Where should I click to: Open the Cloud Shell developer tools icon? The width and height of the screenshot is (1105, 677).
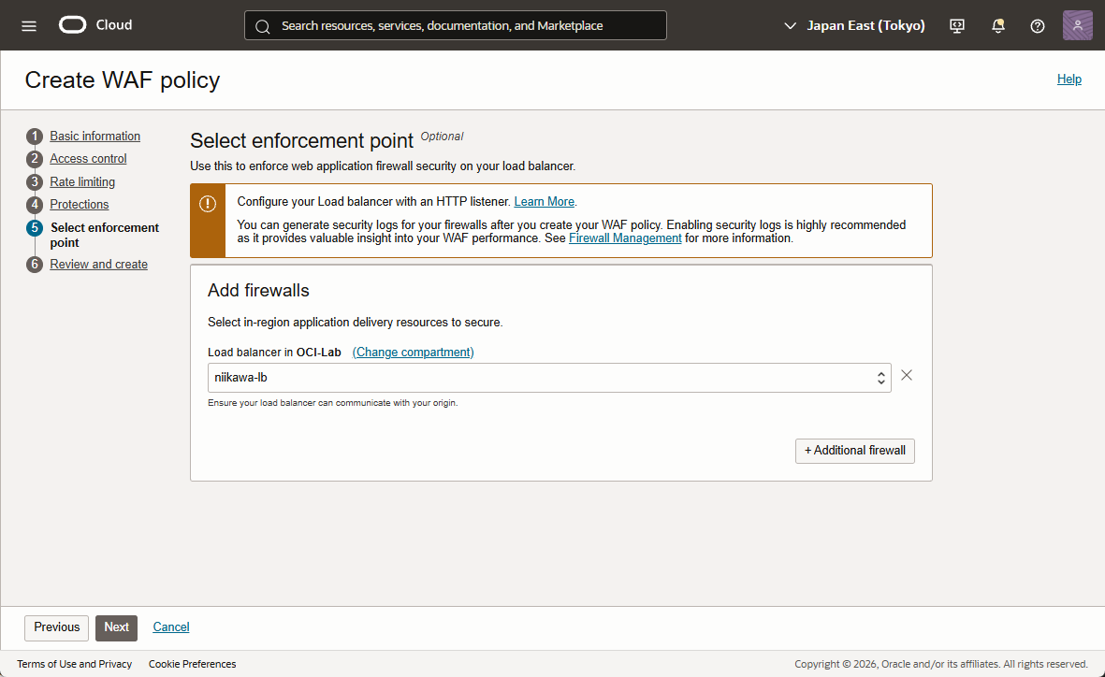pyautogui.click(x=957, y=26)
